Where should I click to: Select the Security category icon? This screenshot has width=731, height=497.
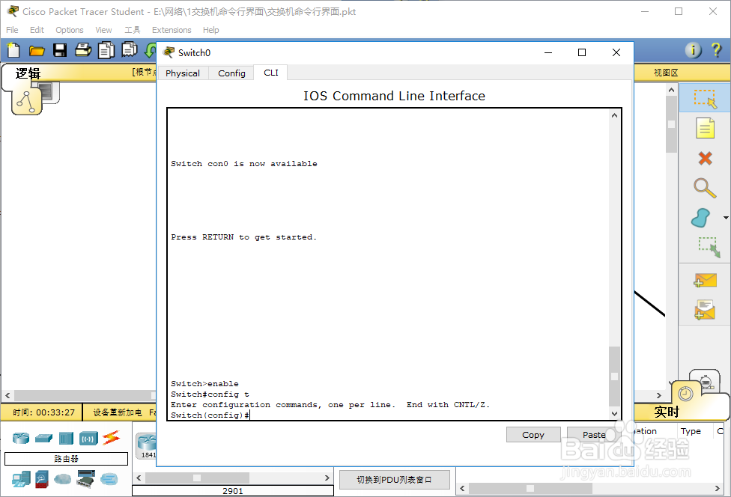(41, 479)
